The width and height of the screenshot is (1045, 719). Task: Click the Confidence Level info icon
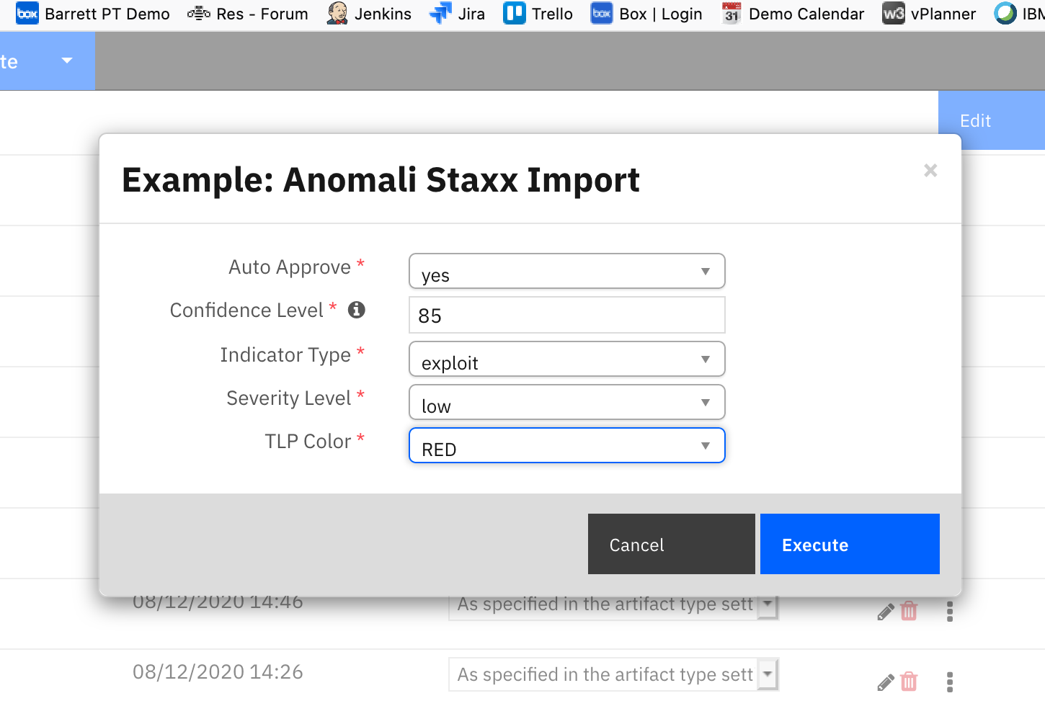coord(357,310)
